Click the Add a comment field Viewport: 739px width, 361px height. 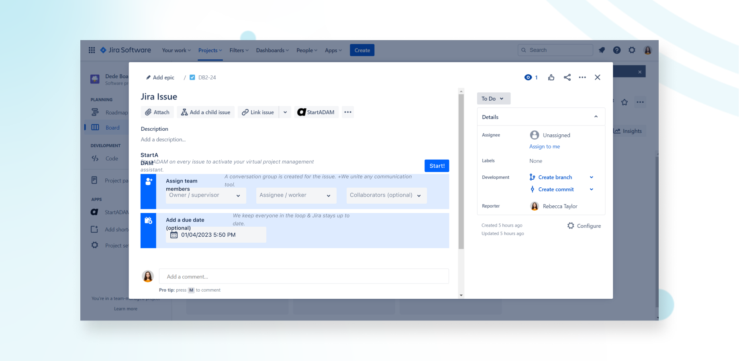pos(304,276)
